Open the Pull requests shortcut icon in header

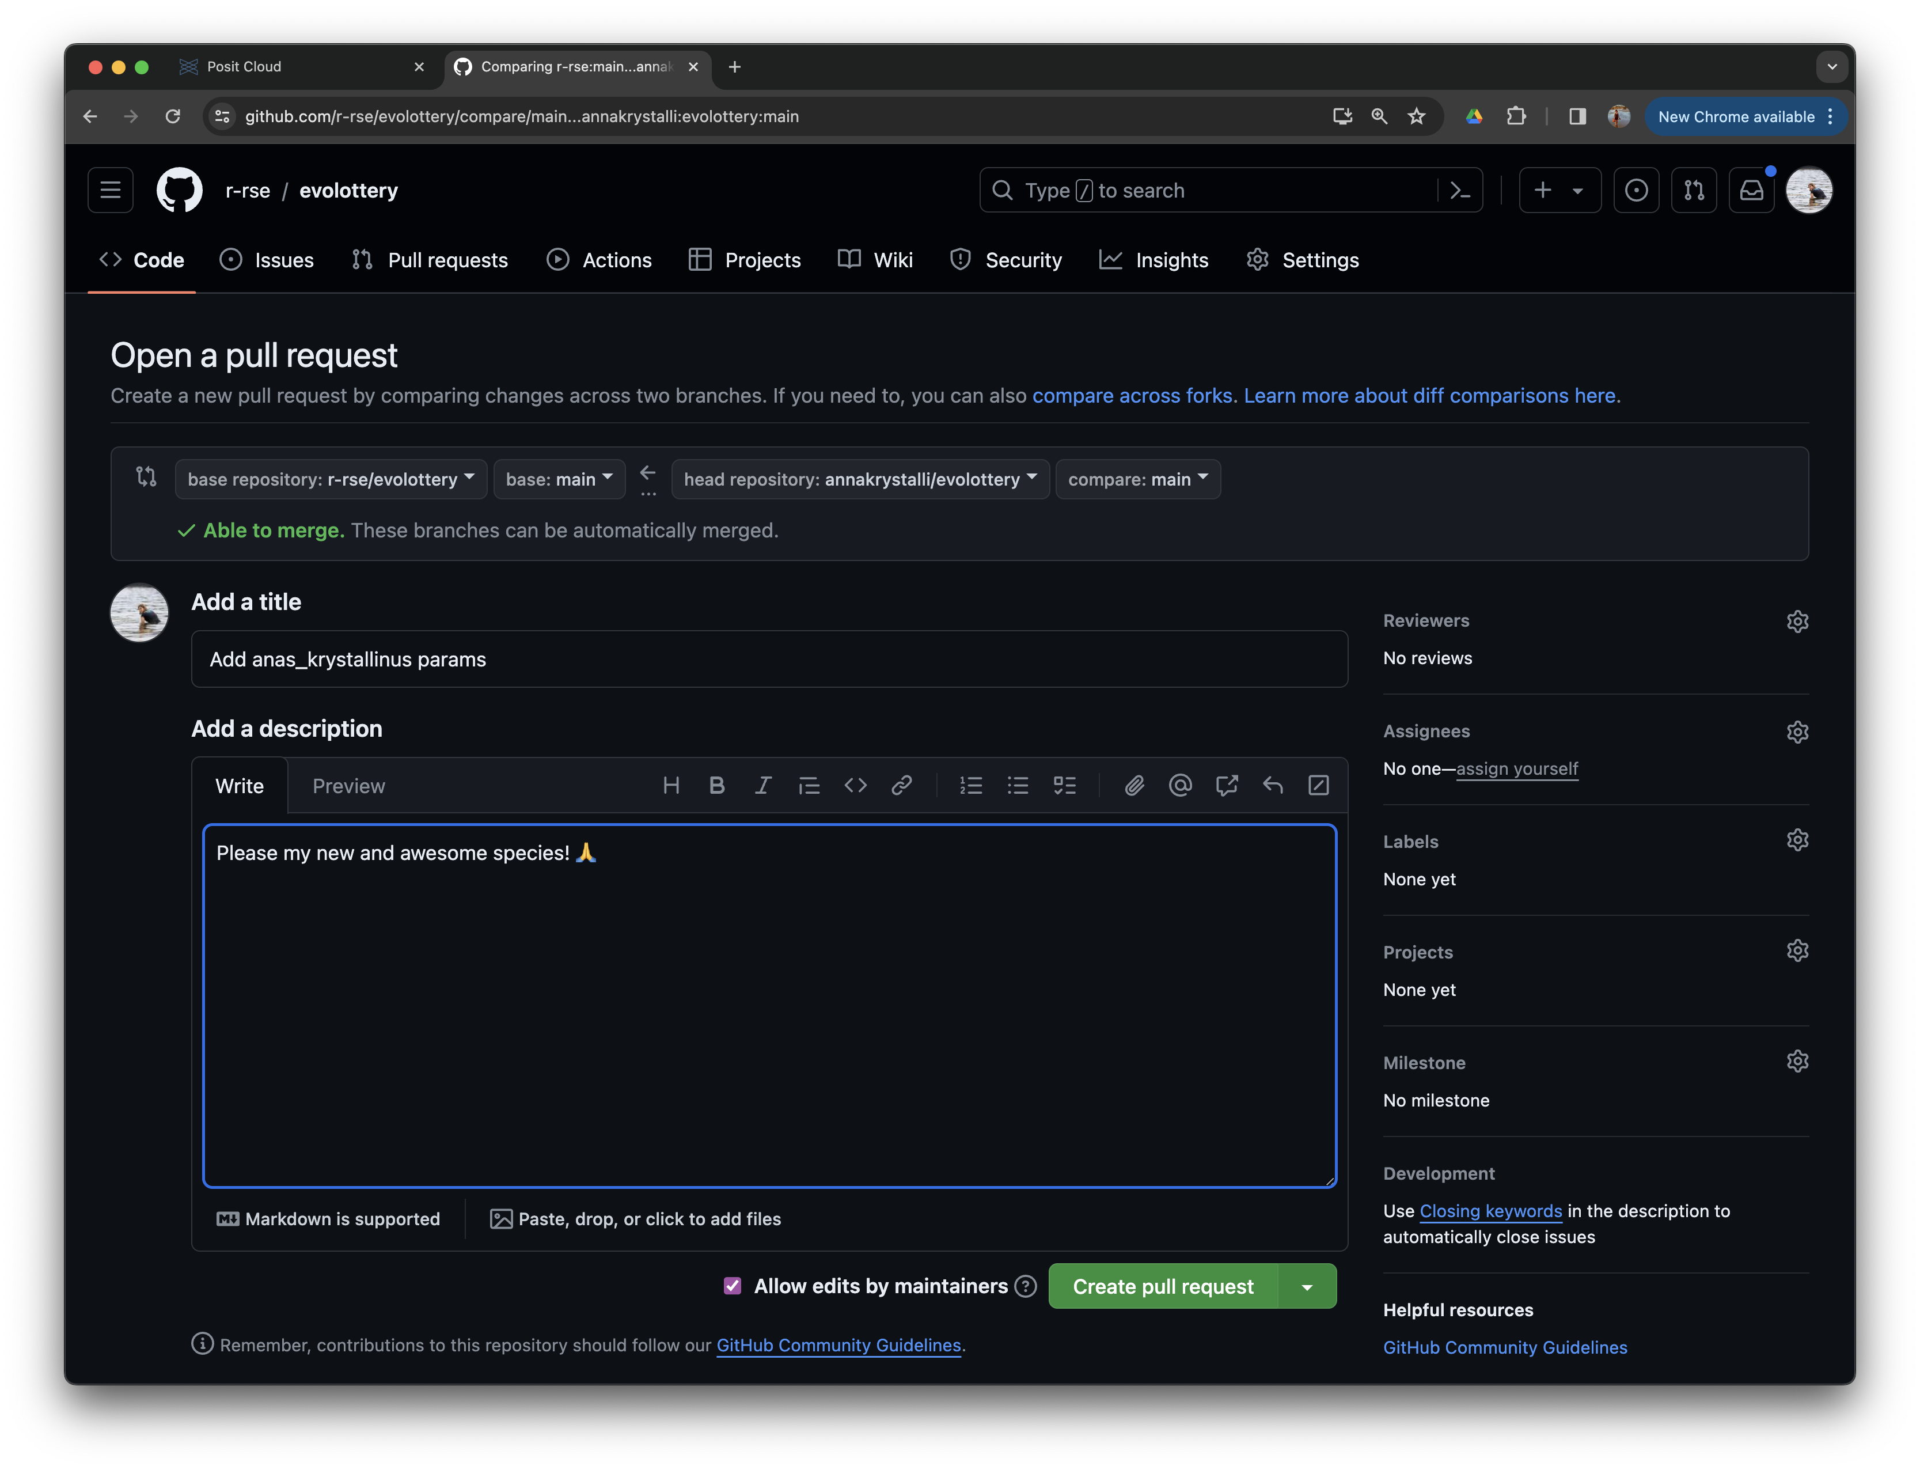click(1694, 190)
